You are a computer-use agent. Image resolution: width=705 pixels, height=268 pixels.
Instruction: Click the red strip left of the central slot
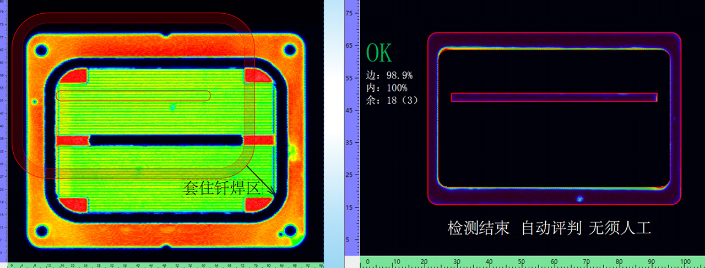[72, 141]
